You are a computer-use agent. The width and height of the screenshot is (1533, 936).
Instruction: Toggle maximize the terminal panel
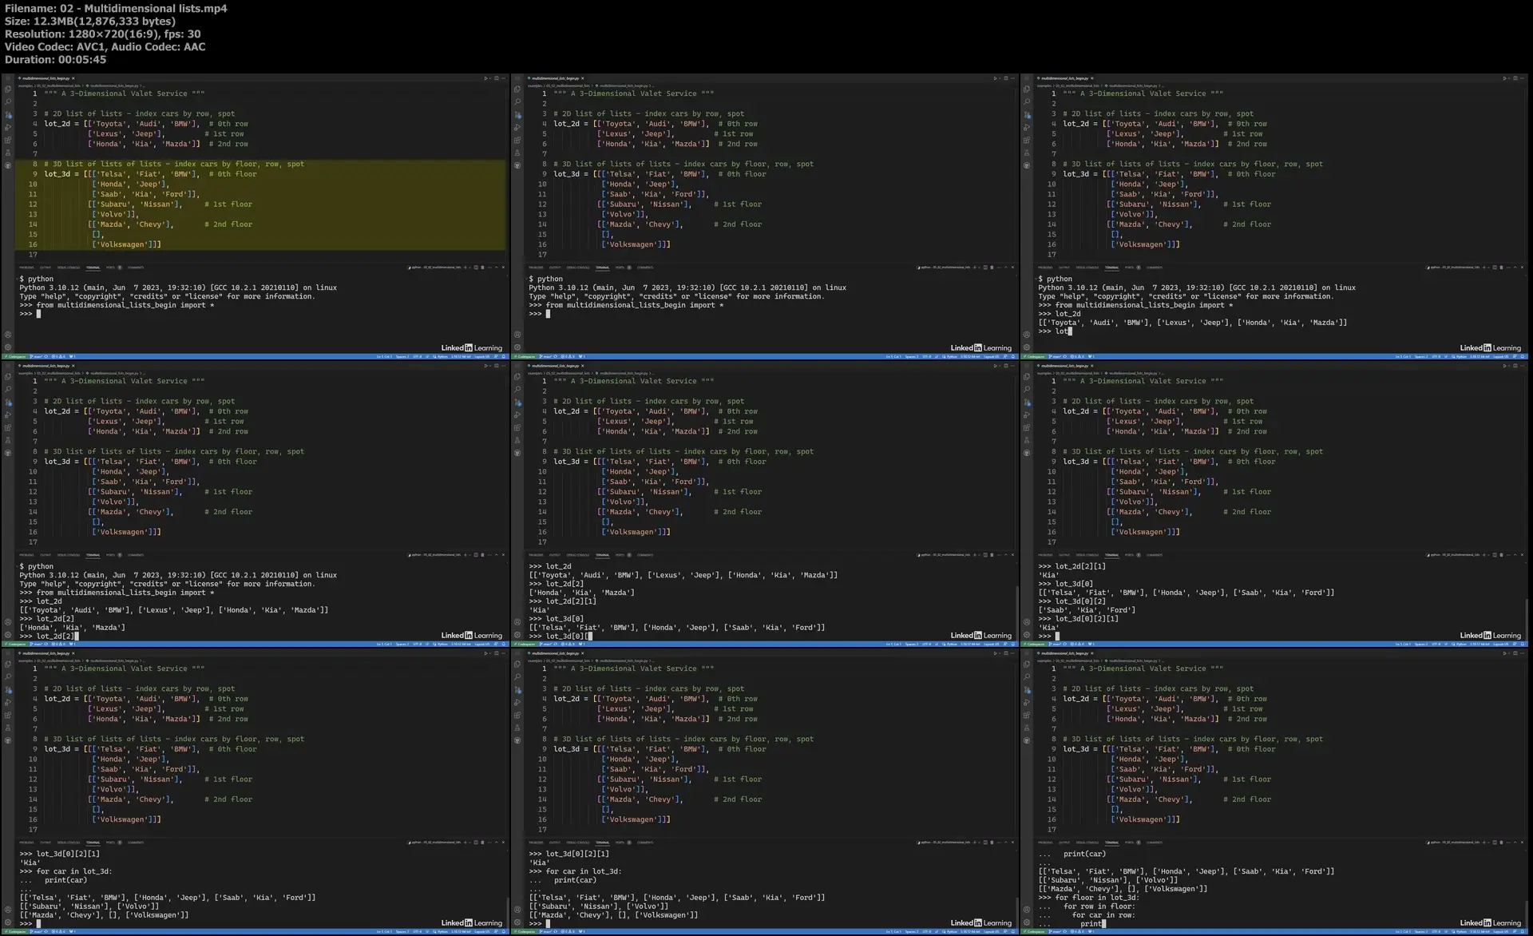pos(497,268)
